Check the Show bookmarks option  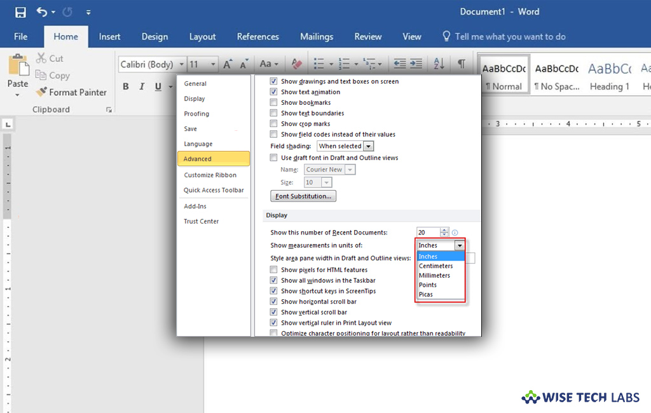[x=274, y=102]
